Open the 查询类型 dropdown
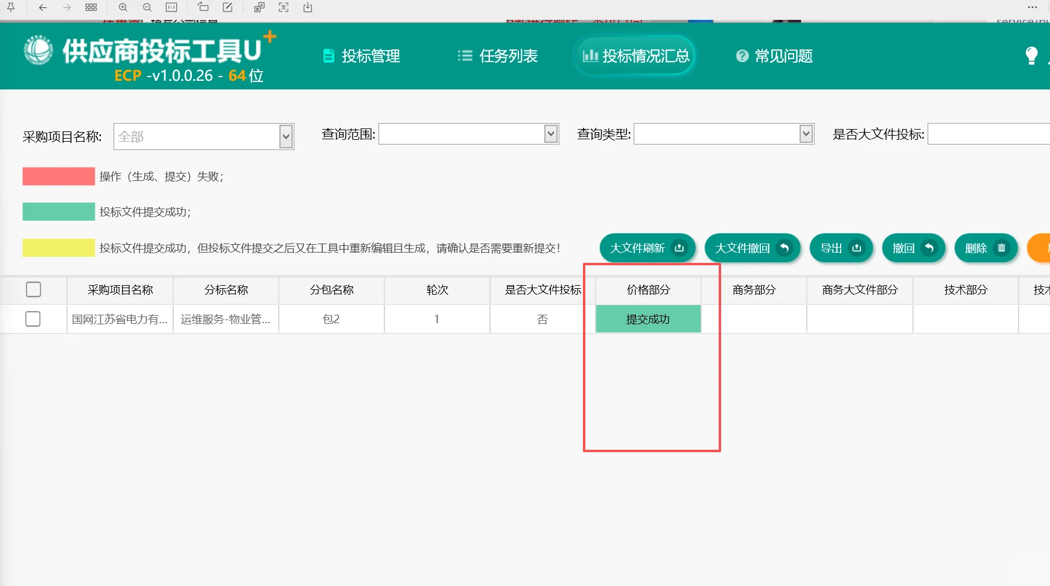The image size is (1050, 586). tap(806, 134)
